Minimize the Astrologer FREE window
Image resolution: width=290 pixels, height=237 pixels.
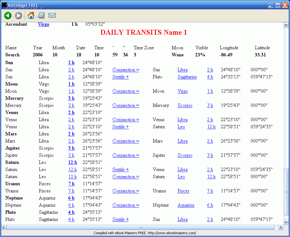click(270, 5)
